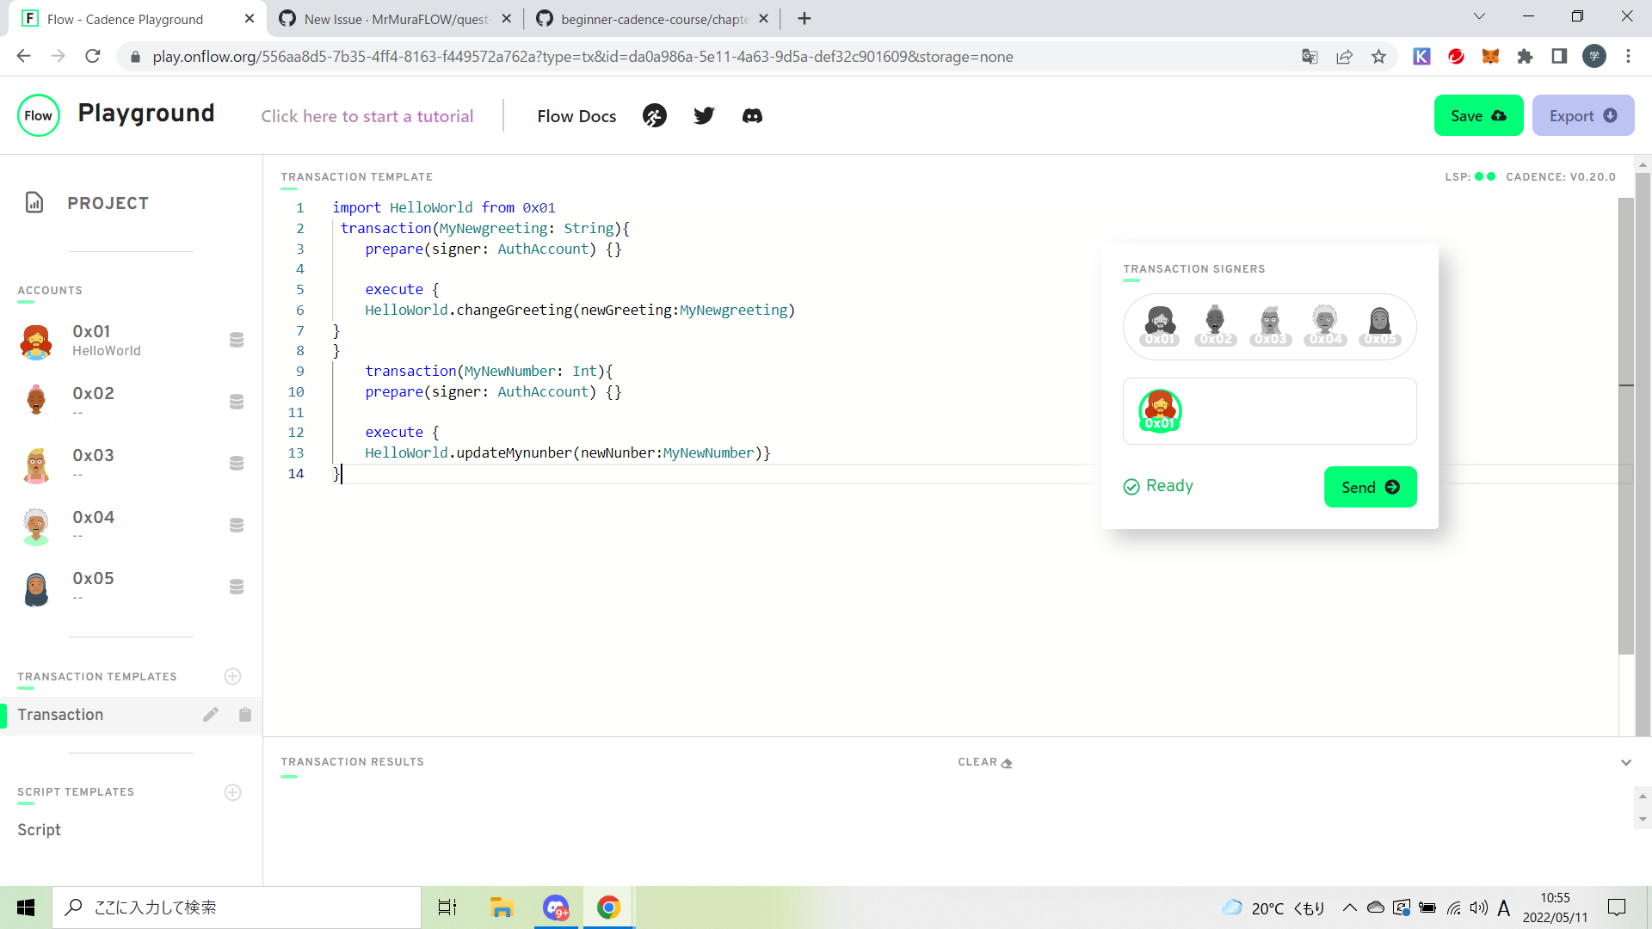Add a new script template
The width and height of the screenshot is (1652, 929).
click(x=232, y=792)
